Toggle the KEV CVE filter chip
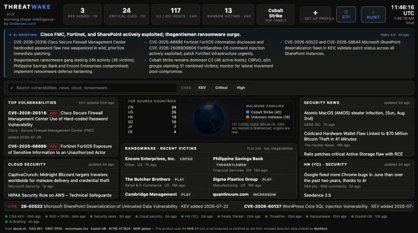The height and width of the screenshot is (233, 418). pos(202,88)
